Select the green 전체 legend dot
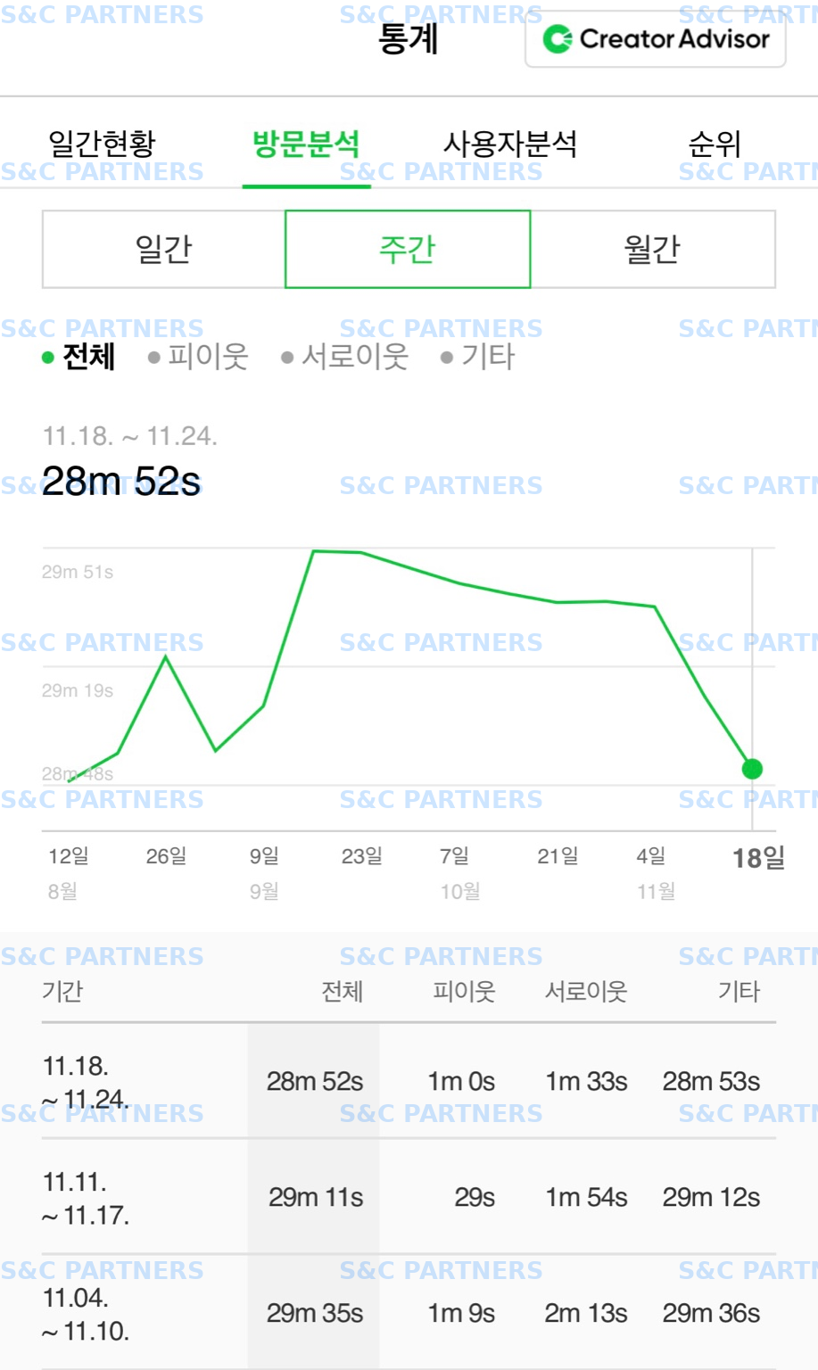818x1370 pixels. 48,358
